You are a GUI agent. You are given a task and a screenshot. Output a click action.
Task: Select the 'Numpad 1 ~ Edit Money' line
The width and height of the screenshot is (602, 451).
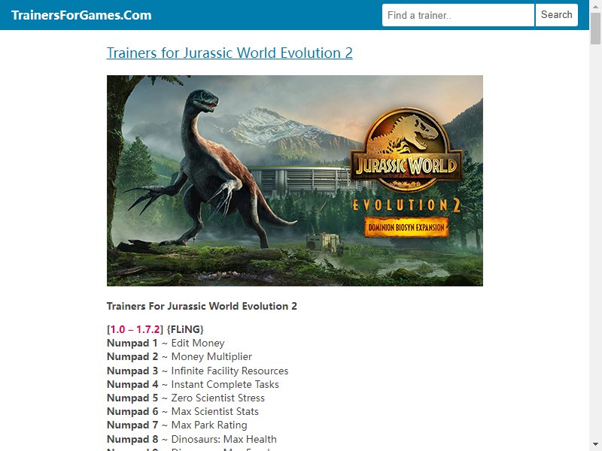point(166,343)
